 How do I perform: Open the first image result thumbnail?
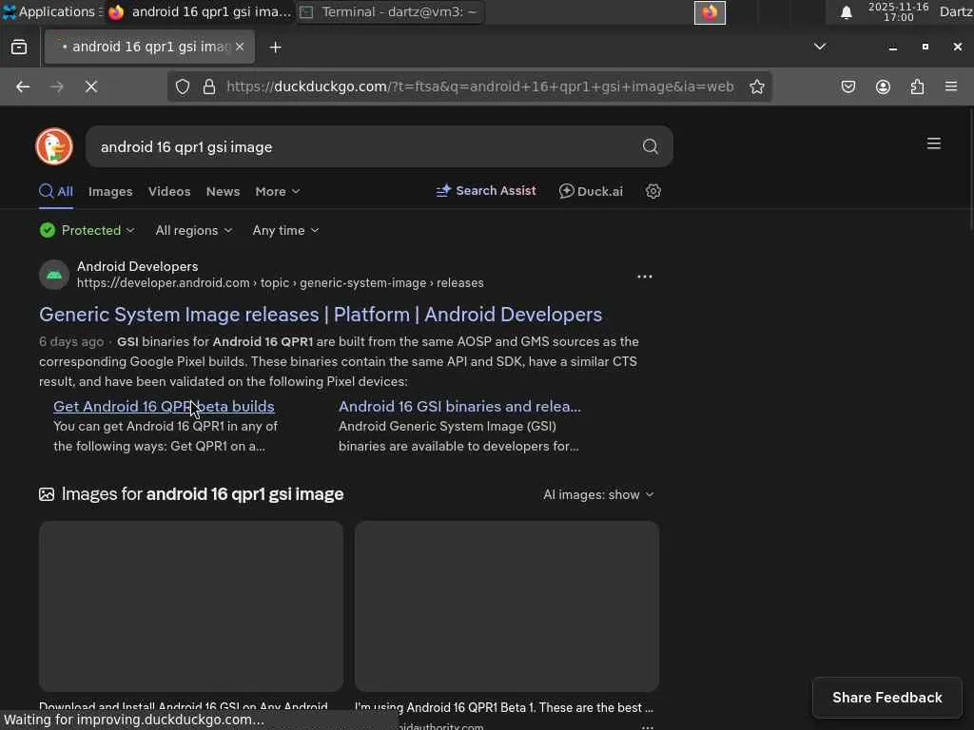tap(191, 606)
